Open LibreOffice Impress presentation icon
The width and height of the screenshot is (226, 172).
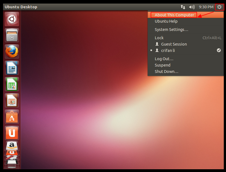point(12,100)
